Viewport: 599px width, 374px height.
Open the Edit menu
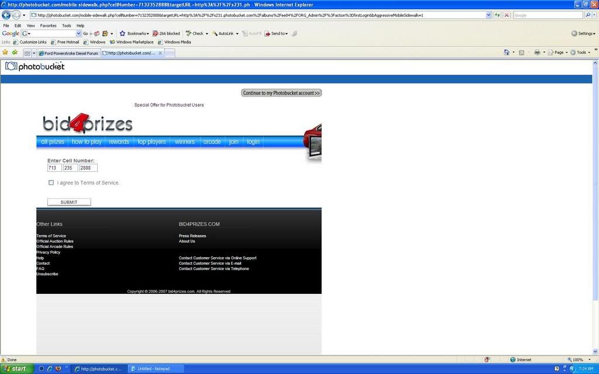pos(18,26)
